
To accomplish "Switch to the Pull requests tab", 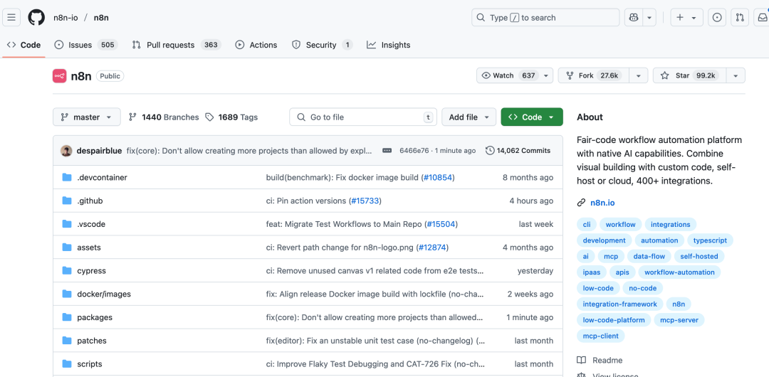I will point(177,45).
